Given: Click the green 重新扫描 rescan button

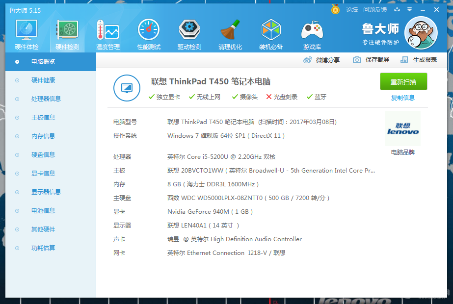Looking at the screenshot, I should (x=403, y=81).
